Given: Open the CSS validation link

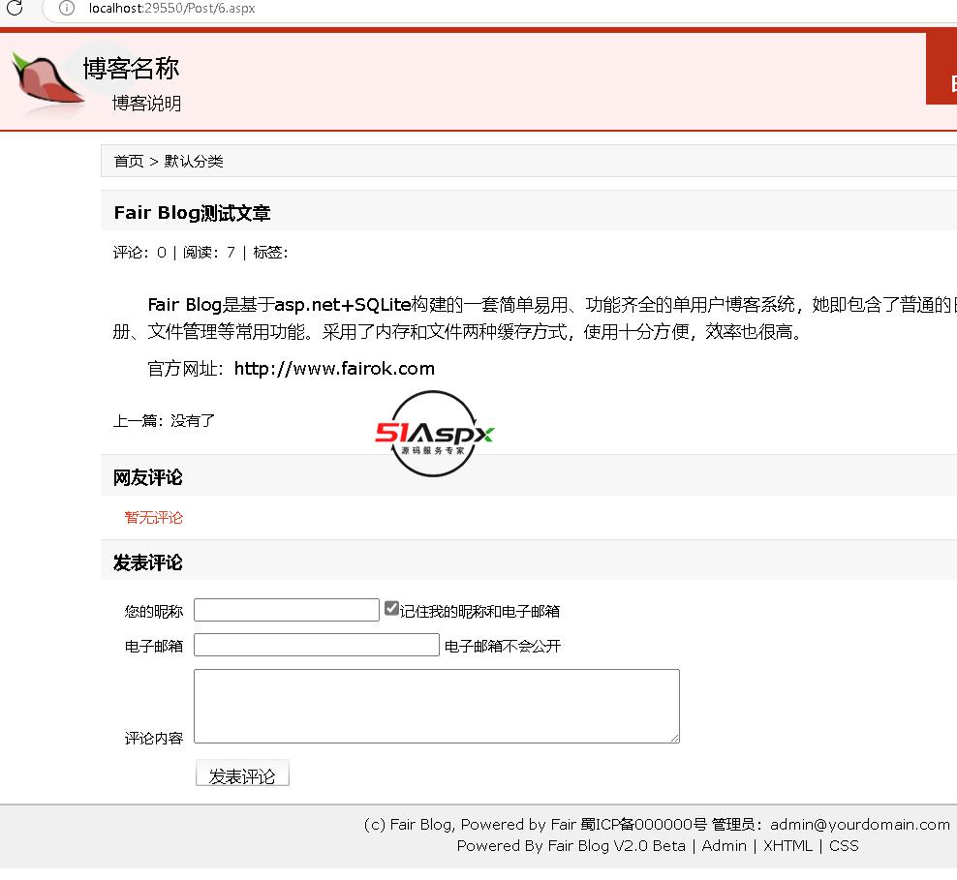Looking at the screenshot, I should click(844, 846).
